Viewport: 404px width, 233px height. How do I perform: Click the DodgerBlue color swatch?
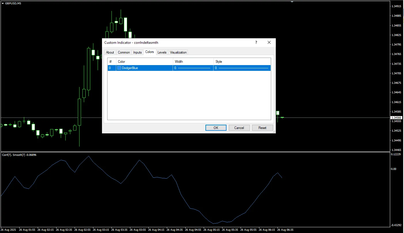[x=119, y=68]
